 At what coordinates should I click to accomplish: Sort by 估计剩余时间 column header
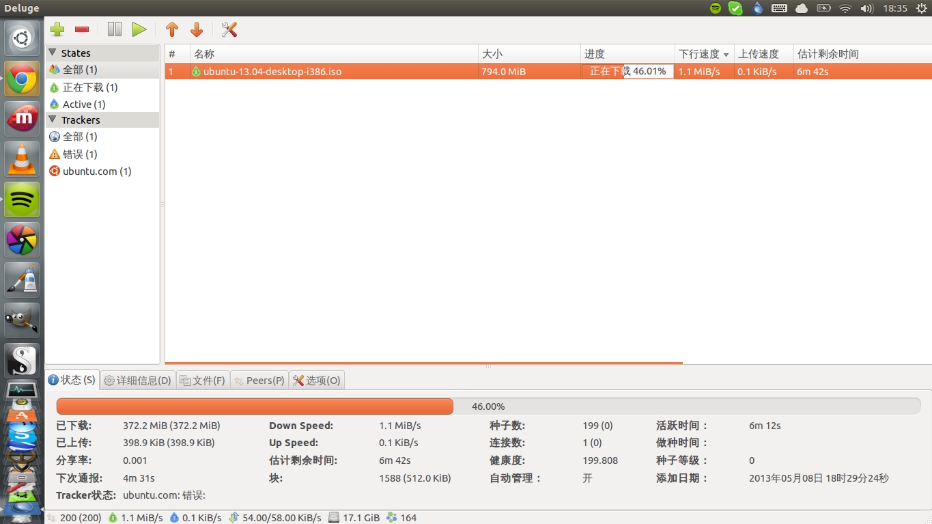click(862, 54)
